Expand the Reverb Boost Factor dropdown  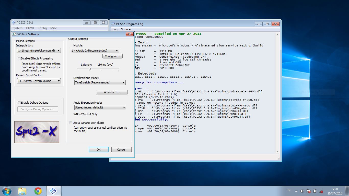(39, 81)
